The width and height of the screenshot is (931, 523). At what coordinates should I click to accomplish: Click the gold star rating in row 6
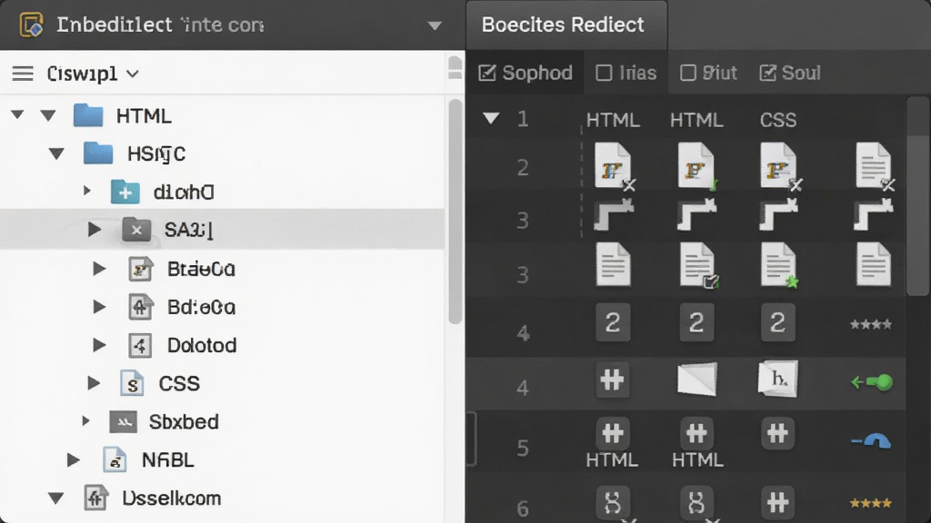[870, 503]
